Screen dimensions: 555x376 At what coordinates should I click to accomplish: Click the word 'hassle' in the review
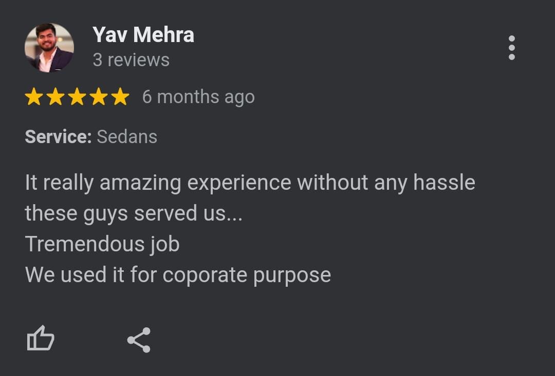tap(444, 183)
